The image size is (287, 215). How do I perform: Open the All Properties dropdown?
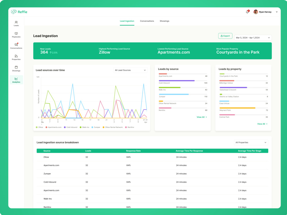click(x=251, y=142)
